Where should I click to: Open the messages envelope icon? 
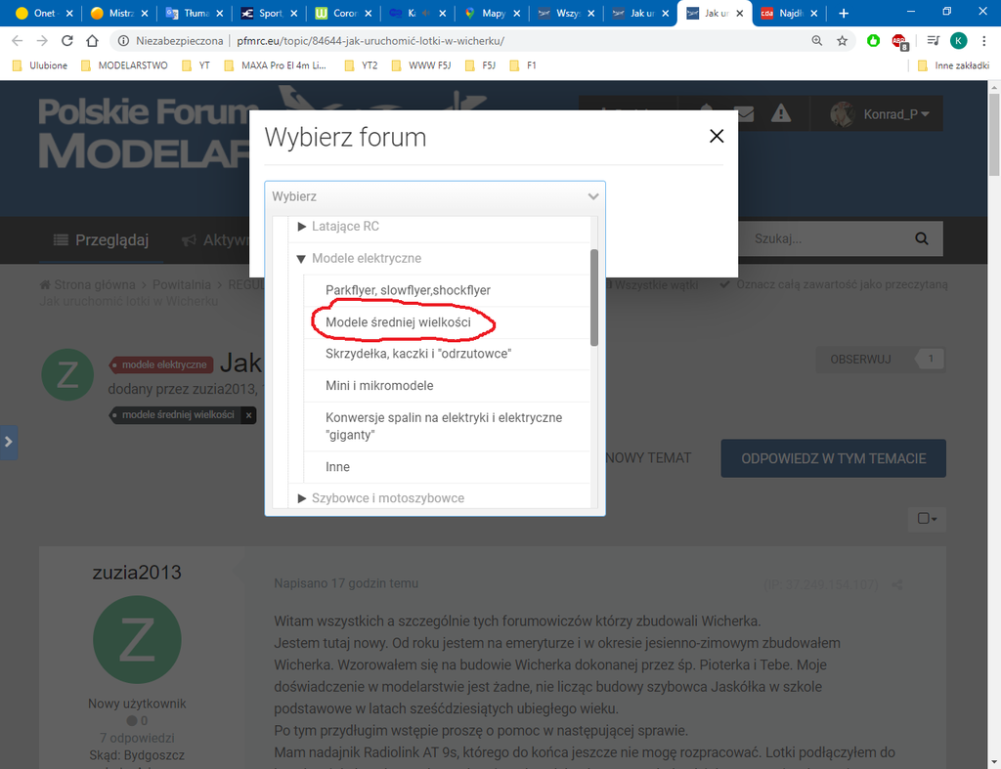745,114
